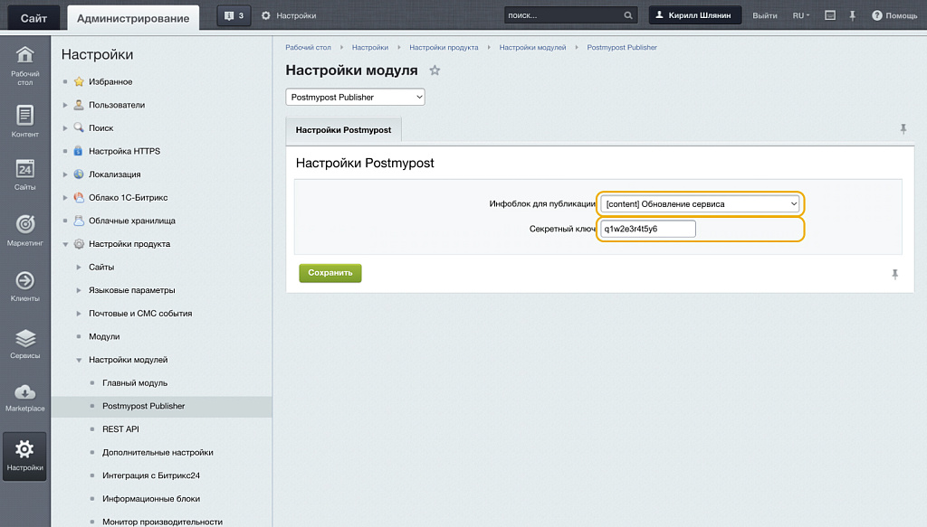Screen dimensions: 927x527
Task: Toggle the pin icon in the top header
Action: pos(851,14)
